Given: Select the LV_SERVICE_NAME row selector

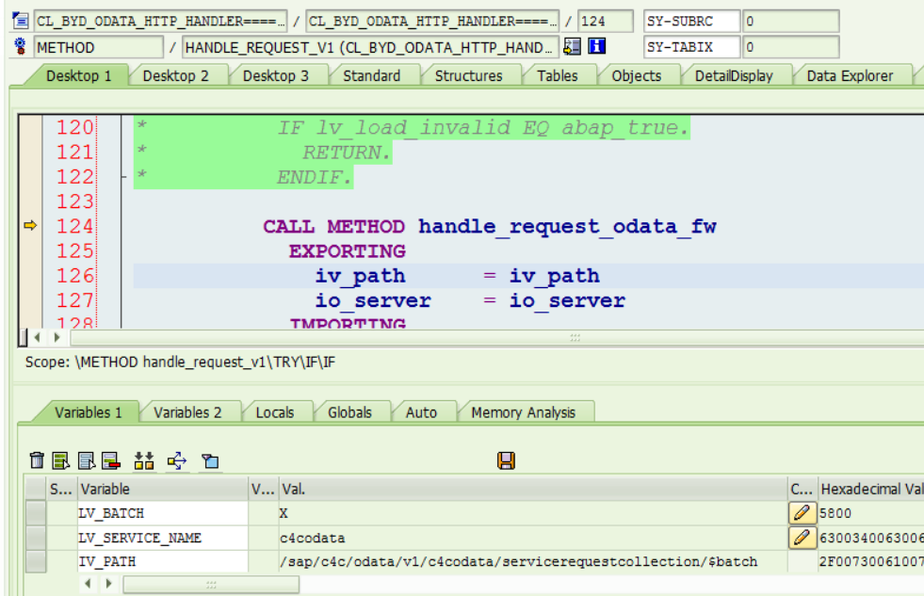Looking at the screenshot, I should tap(36, 537).
